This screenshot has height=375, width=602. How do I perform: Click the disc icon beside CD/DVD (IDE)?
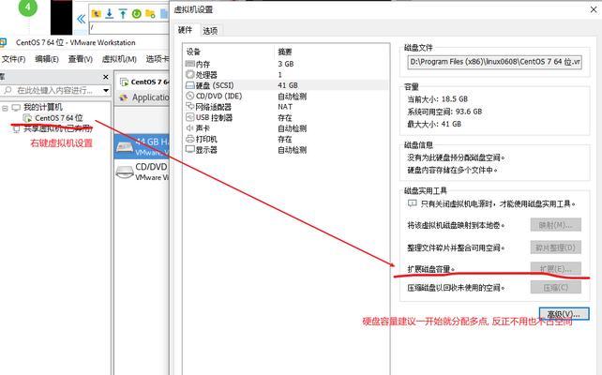(x=190, y=96)
